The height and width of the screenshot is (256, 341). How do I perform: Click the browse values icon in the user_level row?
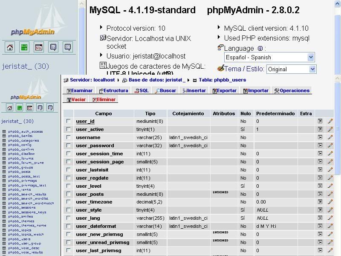click(x=320, y=186)
